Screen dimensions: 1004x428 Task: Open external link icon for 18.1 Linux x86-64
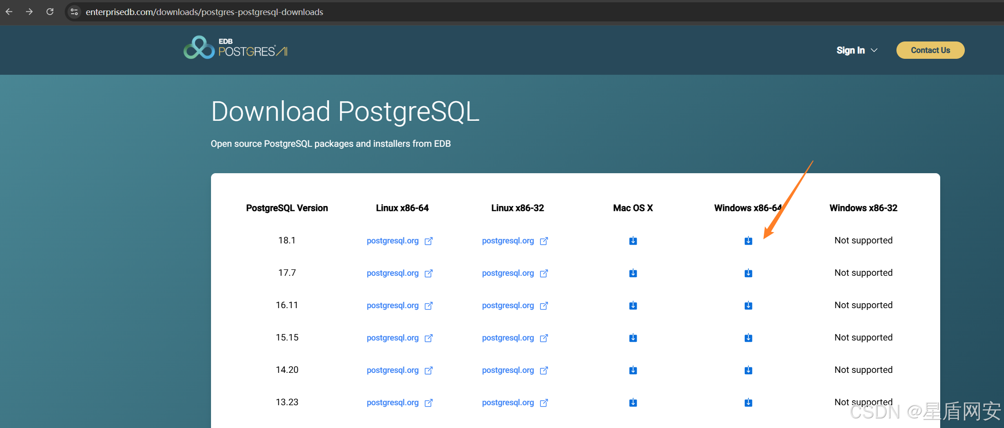tap(428, 241)
